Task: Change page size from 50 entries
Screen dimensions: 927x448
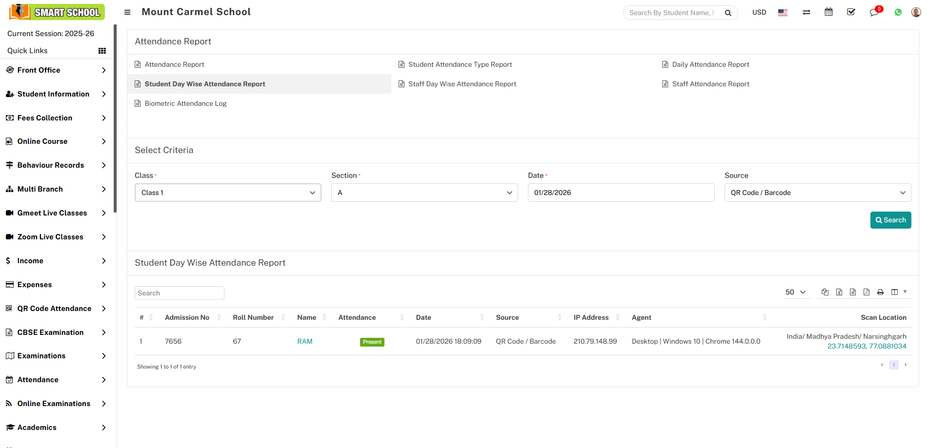Action: coord(795,292)
